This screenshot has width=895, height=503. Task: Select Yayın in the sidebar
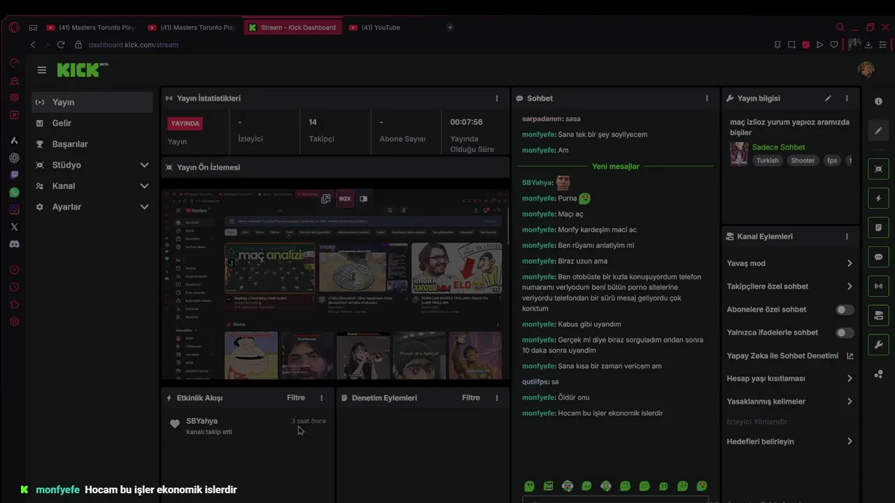coord(92,102)
